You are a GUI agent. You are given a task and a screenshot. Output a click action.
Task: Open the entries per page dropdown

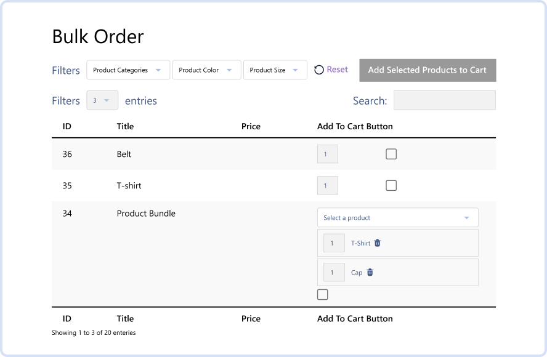(x=102, y=100)
